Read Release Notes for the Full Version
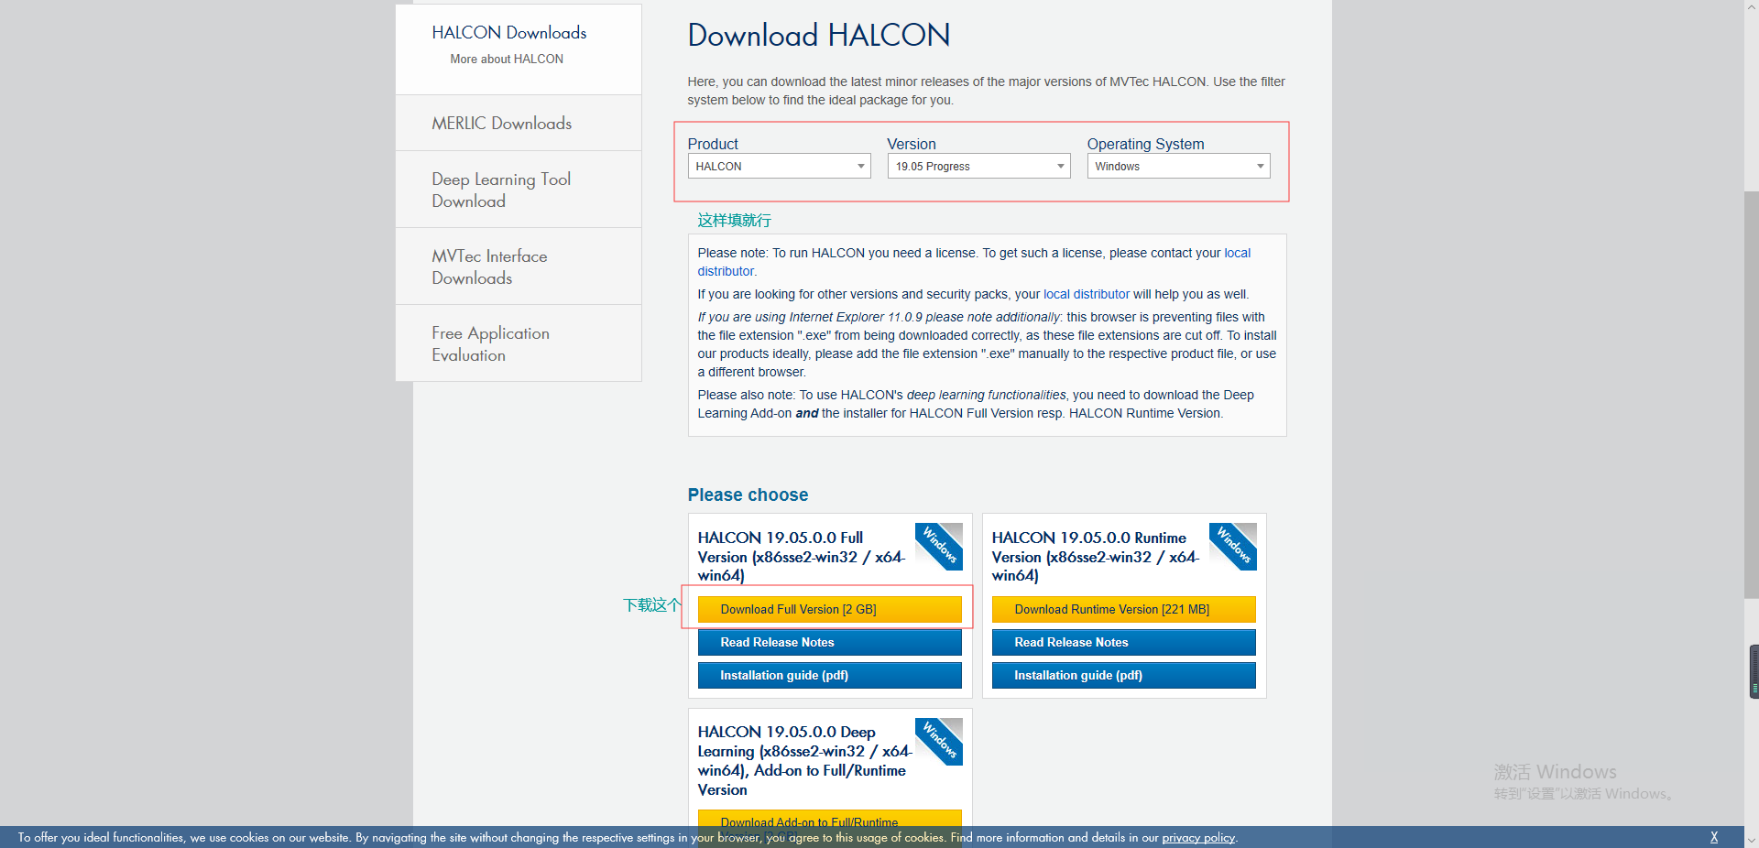 [x=829, y=642]
